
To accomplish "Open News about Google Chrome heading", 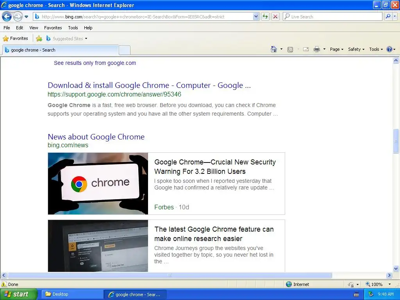I will (x=96, y=137).
